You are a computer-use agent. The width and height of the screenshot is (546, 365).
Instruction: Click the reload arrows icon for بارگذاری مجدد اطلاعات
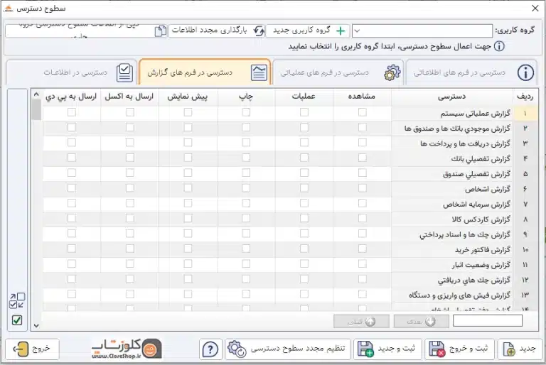point(259,31)
